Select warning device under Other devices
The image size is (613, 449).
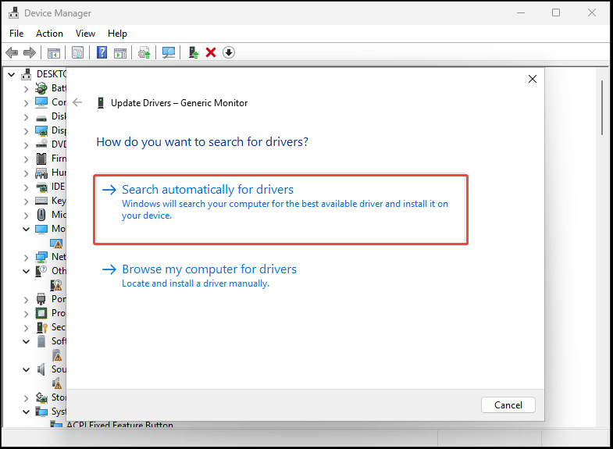(56, 285)
